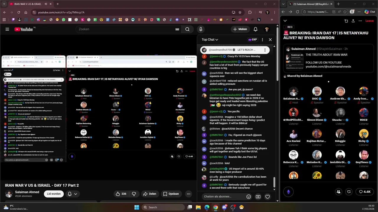Minimize X Space to dock icon
Image resolution: width=378 pixels, height=212 pixels.
coord(346,21)
